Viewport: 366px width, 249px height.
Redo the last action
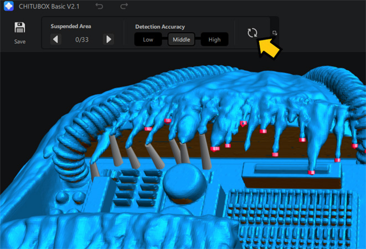click(x=124, y=6)
